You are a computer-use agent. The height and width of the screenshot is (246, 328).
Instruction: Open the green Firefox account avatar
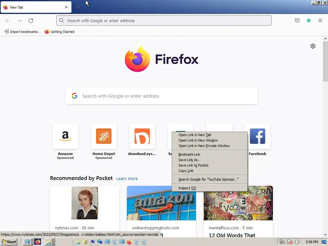[309, 20]
